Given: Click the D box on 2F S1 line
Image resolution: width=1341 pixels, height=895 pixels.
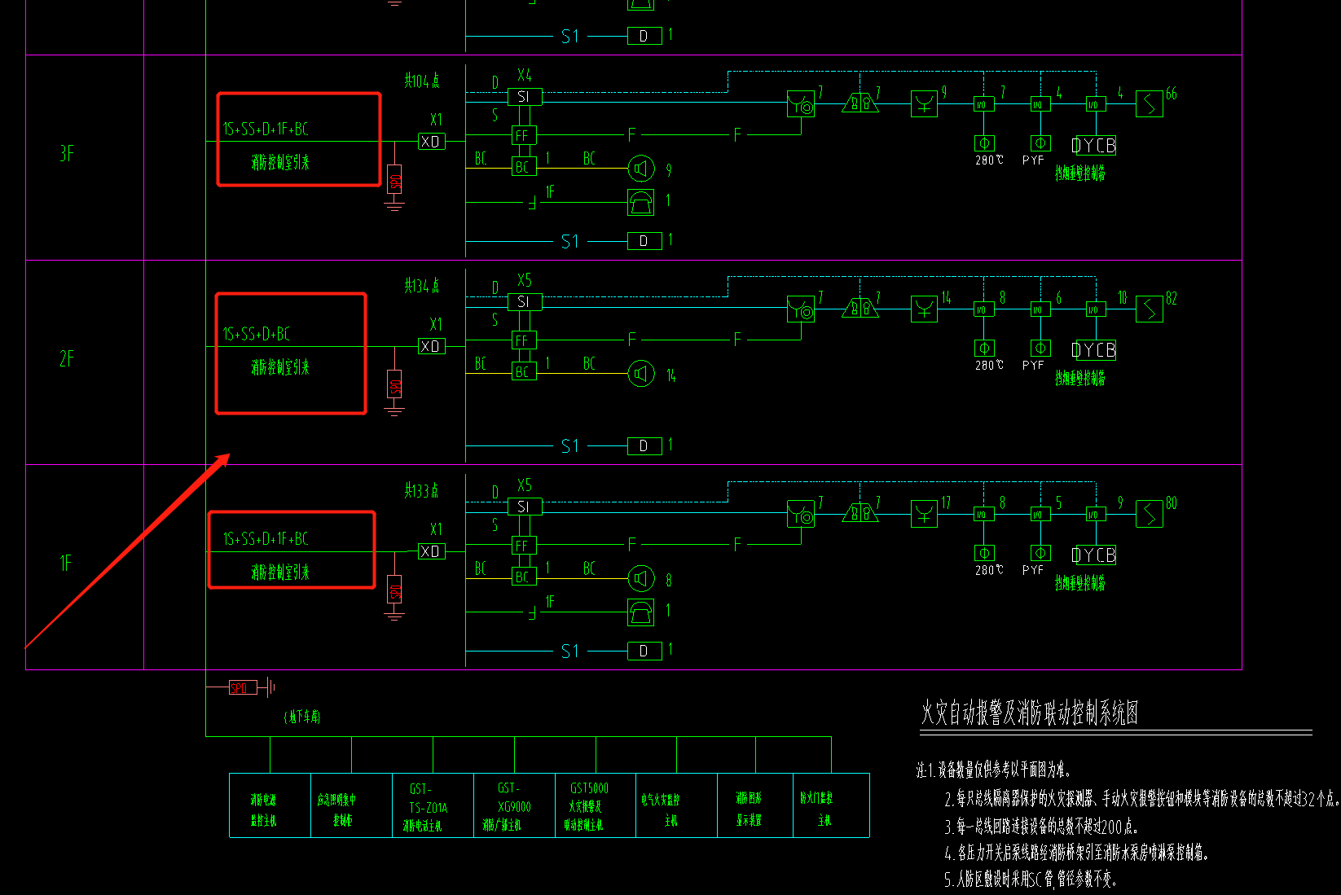Looking at the screenshot, I should (644, 446).
